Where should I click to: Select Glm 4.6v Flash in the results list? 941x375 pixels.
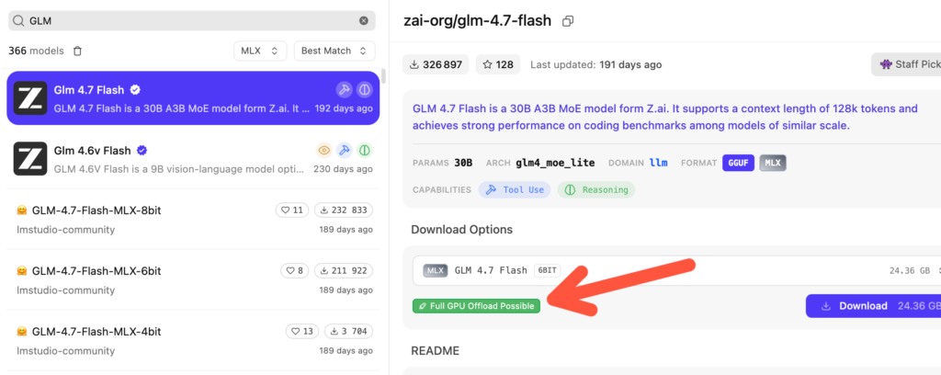pyautogui.click(x=193, y=158)
